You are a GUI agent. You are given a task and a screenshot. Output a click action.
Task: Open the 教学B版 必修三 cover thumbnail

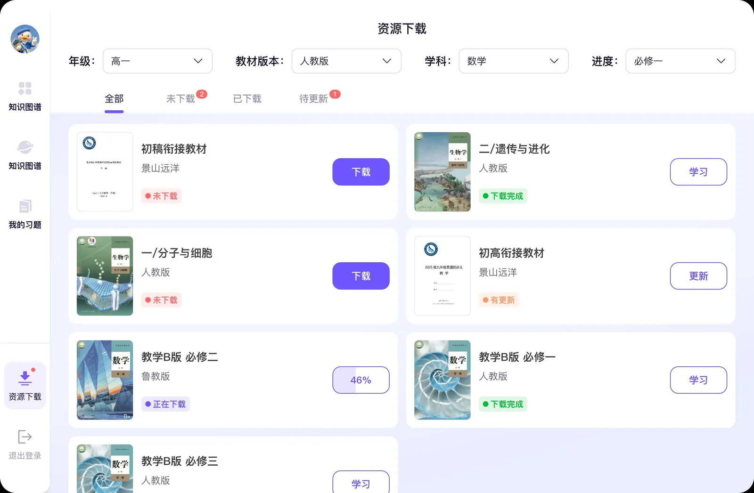tap(105, 469)
